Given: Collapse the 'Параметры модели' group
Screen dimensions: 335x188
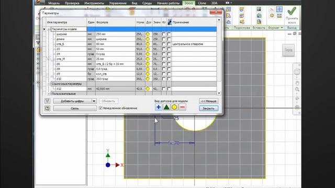Looking at the screenshot, I should [x=49, y=29].
